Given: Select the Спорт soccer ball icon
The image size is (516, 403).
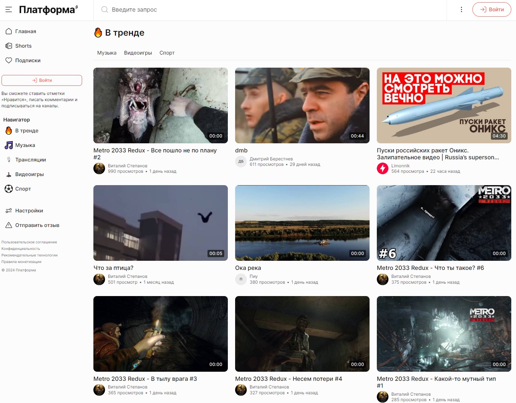Looking at the screenshot, I should coord(9,189).
